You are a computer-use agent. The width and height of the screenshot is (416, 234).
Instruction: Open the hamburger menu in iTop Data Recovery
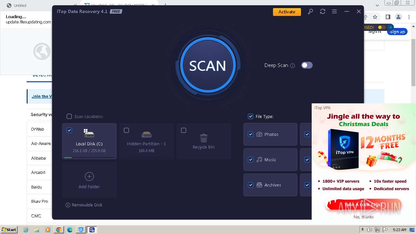point(334,12)
